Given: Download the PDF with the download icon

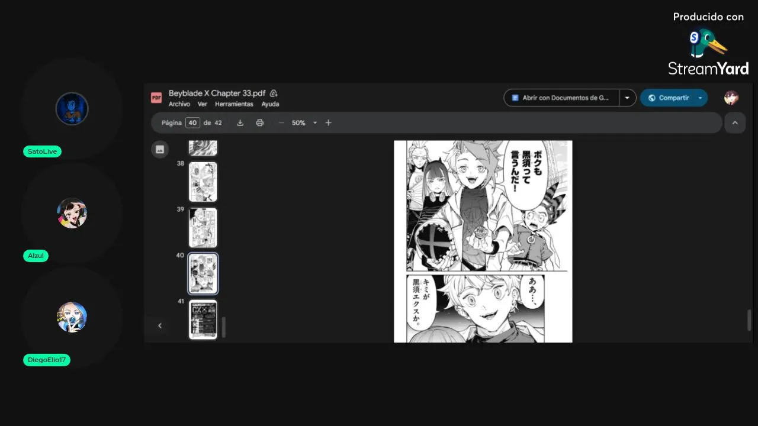Looking at the screenshot, I should 240,122.
